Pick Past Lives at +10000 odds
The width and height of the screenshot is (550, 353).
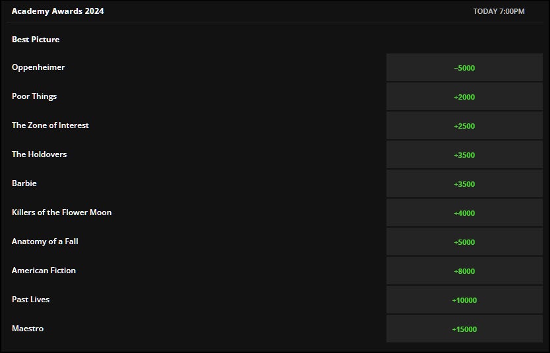point(464,300)
